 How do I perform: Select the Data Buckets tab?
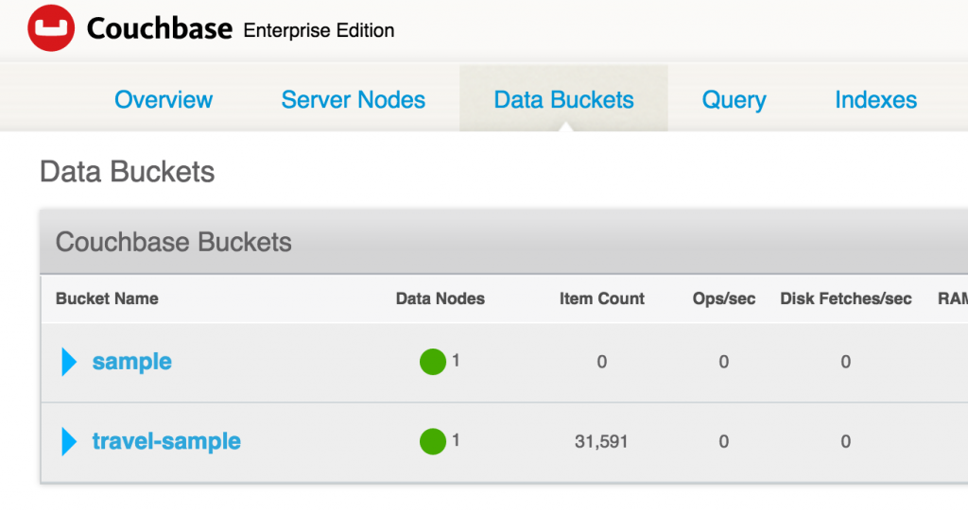click(x=563, y=99)
